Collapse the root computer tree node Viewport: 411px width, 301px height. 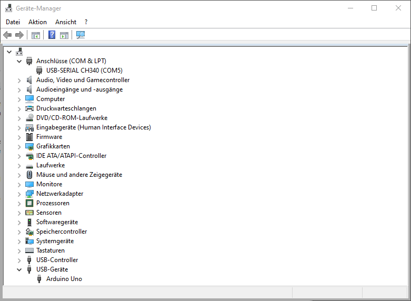point(9,52)
